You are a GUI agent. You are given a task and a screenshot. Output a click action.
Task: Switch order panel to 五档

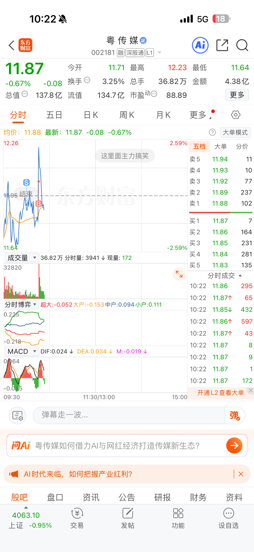(199, 146)
